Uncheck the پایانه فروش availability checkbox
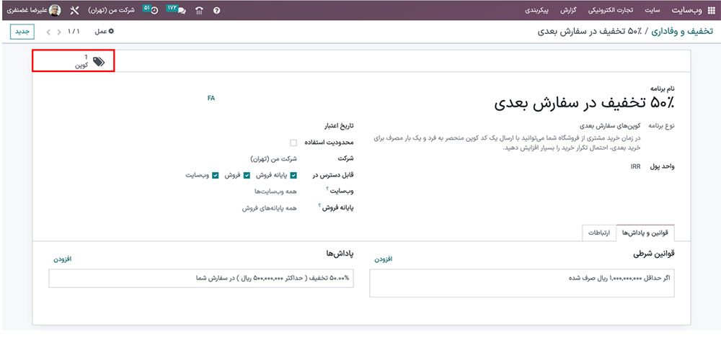The width and height of the screenshot is (721, 337). (293, 175)
